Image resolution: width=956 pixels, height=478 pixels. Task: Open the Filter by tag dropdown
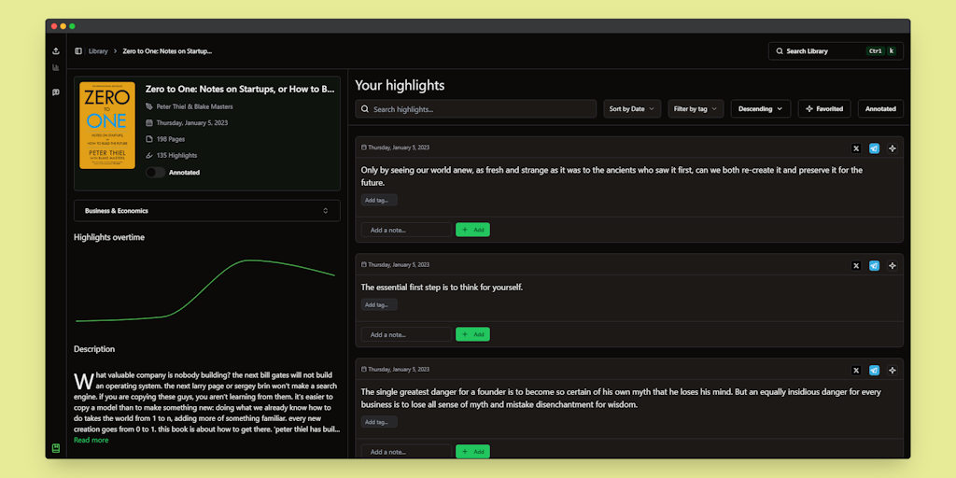click(696, 108)
